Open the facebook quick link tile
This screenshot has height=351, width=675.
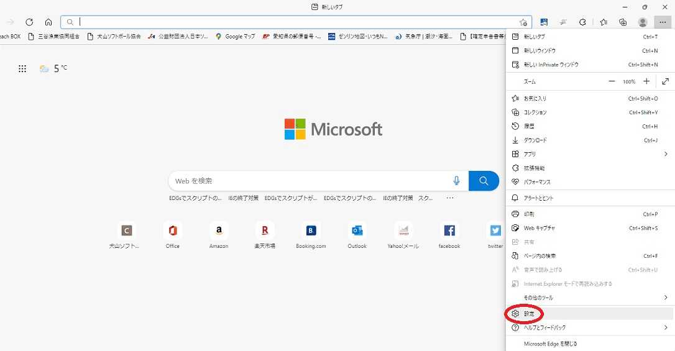coord(449,235)
